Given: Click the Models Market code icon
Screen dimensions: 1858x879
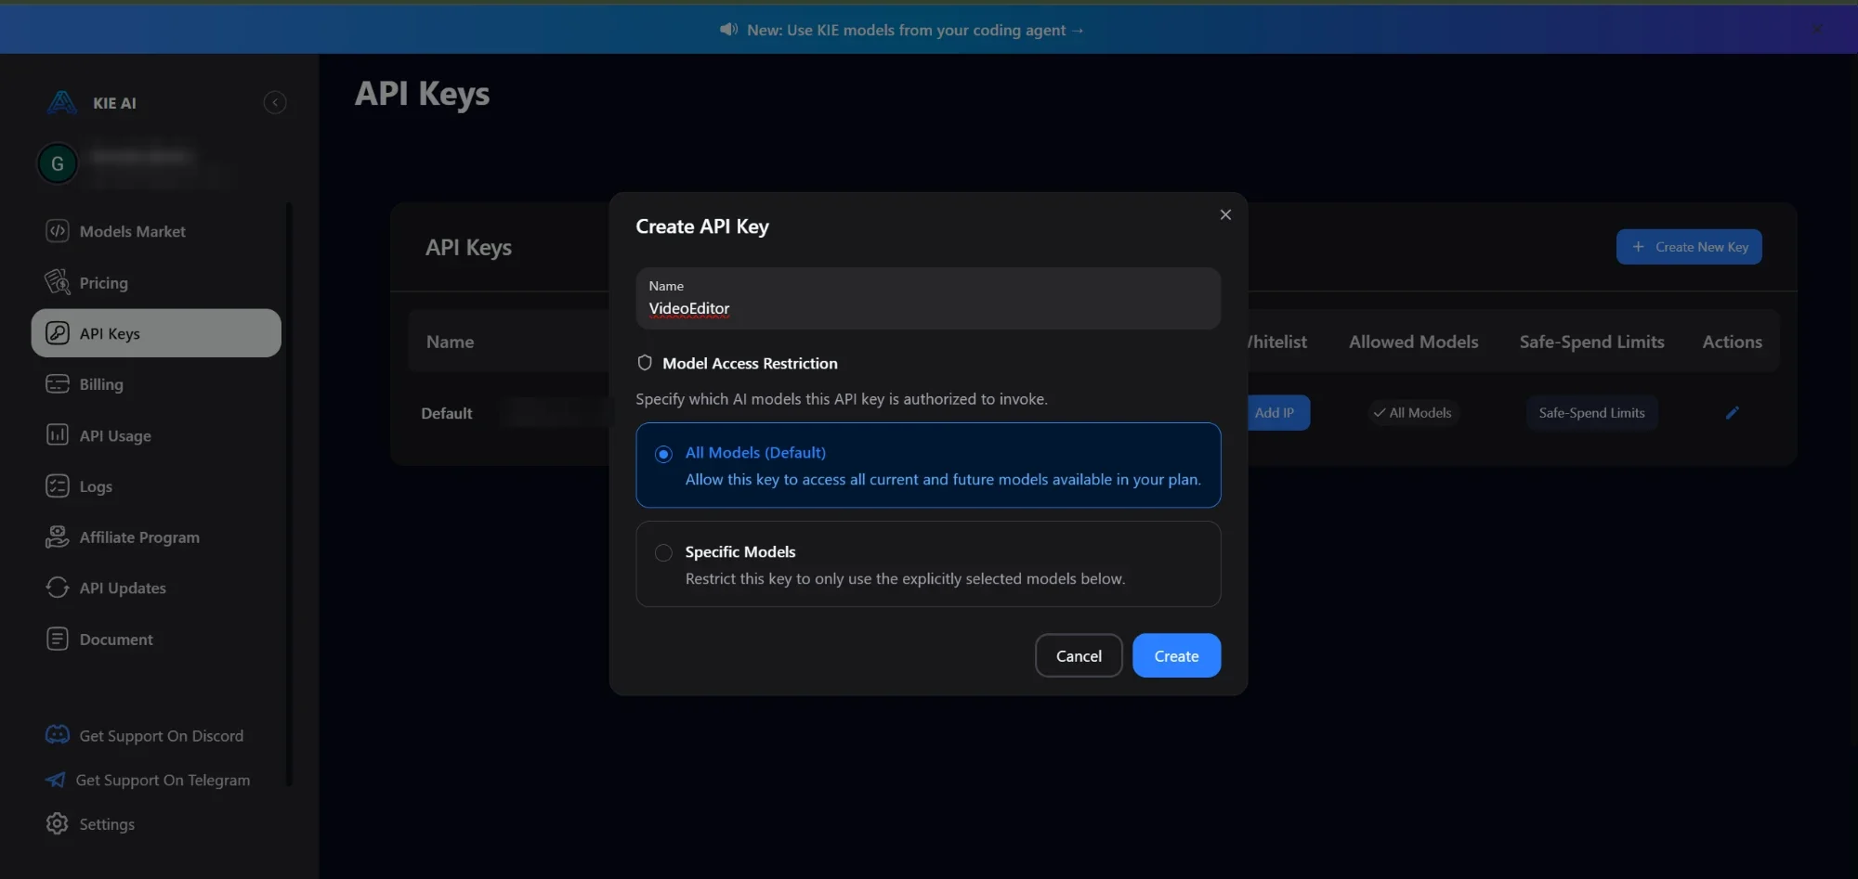Looking at the screenshot, I should tap(58, 231).
